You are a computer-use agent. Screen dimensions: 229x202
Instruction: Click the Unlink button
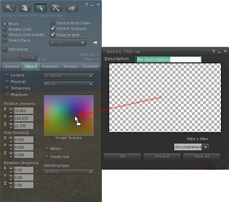(28, 58)
